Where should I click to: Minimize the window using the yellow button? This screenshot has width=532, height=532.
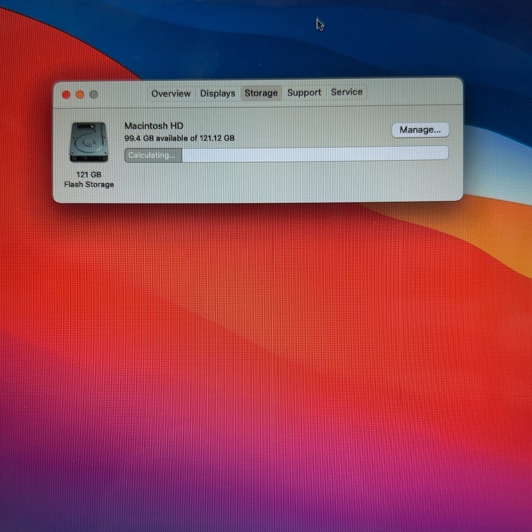(x=80, y=95)
